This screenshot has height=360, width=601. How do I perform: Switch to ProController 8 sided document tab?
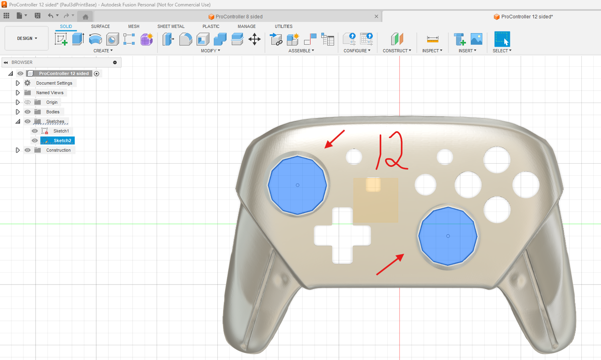(x=235, y=17)
